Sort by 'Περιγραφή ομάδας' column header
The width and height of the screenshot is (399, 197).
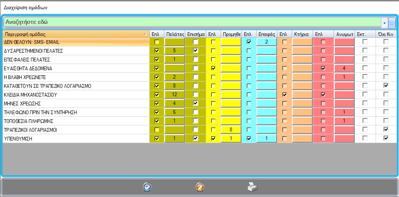(x=75, y=34)
